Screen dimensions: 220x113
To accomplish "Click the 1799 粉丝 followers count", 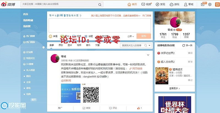I will (175, 36).
